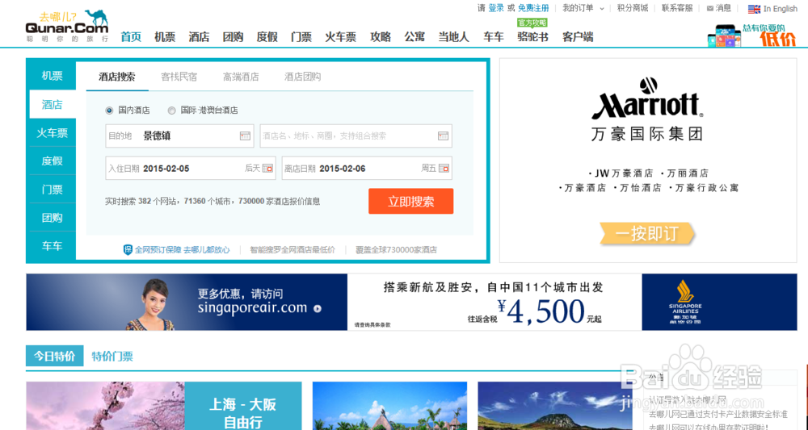Click the mobile app low-price promo icon
This screenshot has width=808, height=430.
pyautogui.click(x=724, y=35)
